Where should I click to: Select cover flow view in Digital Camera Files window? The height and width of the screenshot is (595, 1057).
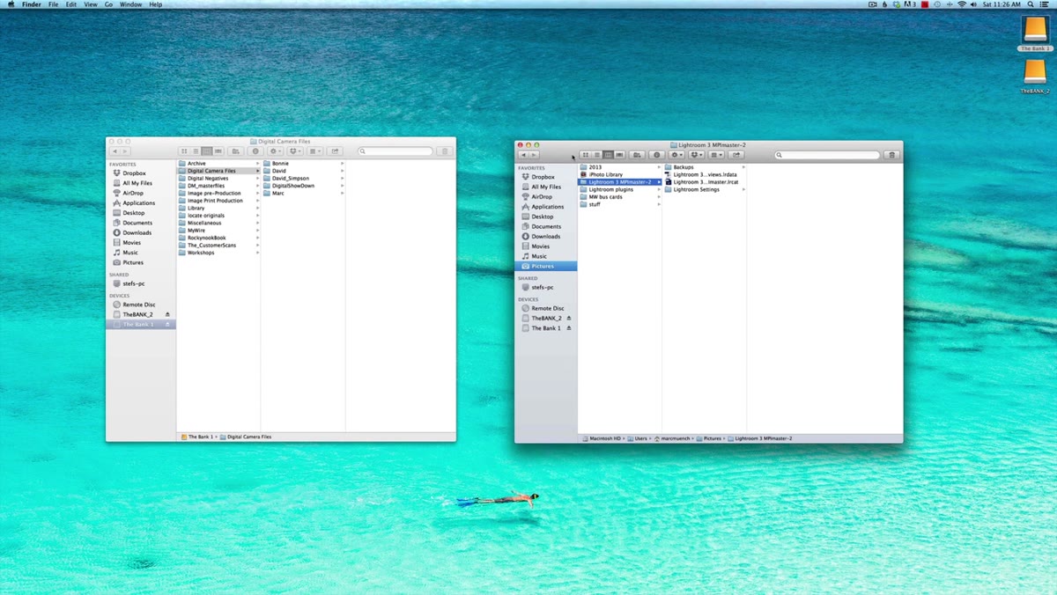click(x=218, y=151)
